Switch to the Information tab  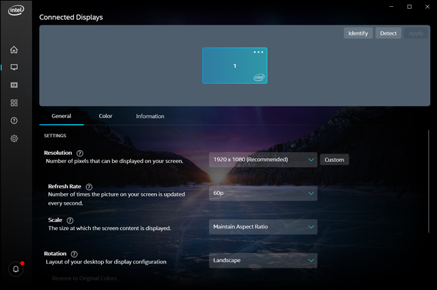150,117
